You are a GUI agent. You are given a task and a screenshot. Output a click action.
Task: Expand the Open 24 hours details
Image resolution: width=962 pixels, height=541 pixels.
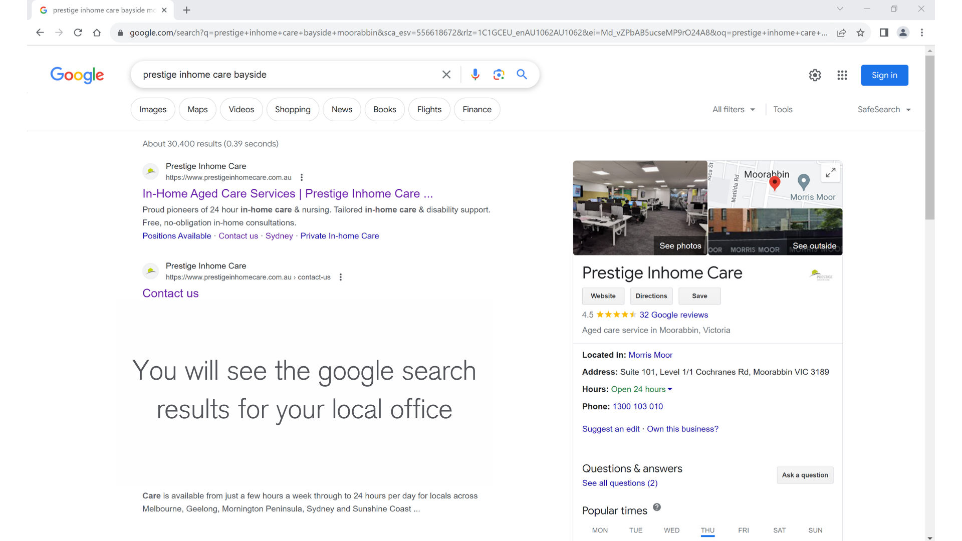pyautogui.click(x=641, y=389)
